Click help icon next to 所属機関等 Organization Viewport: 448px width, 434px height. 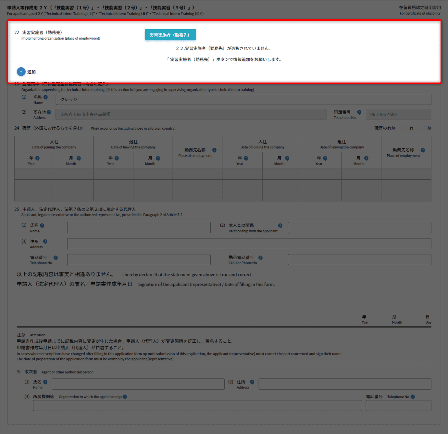pyautogui.click(x=125, y=397)
